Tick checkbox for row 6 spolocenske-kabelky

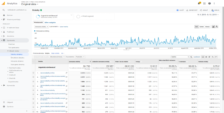(x=34, y=94)
